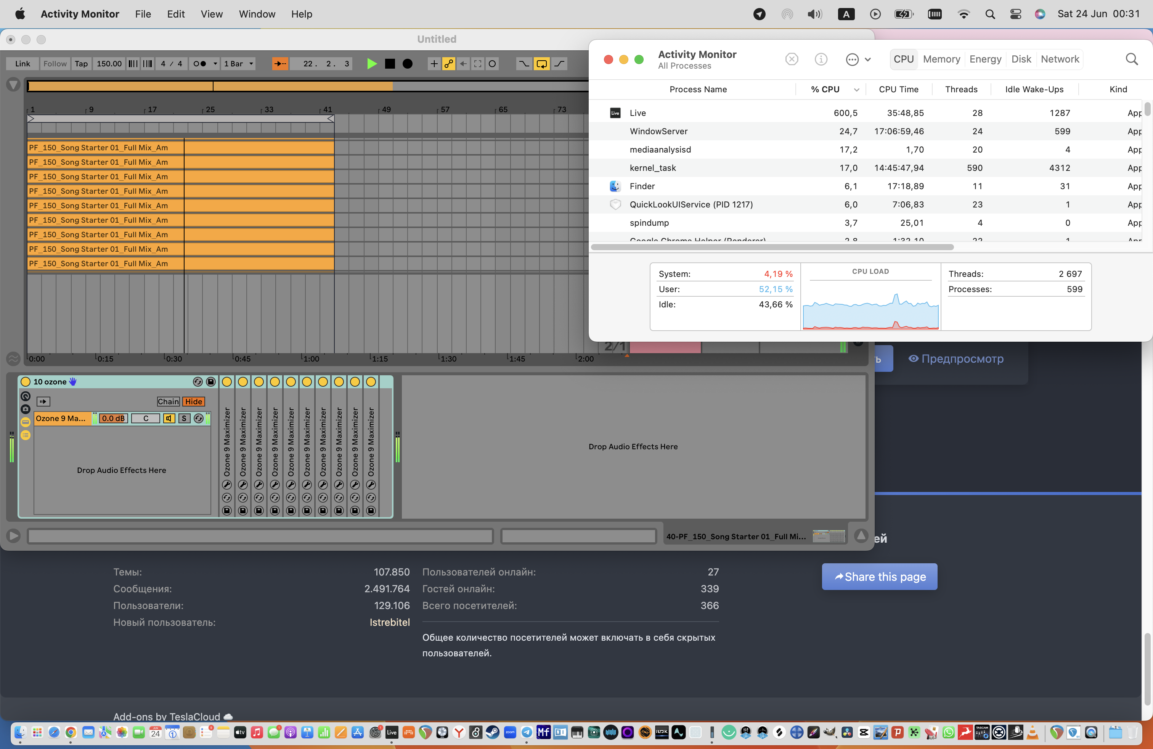This screenshot has width=1153, height=749.
Task: Click hot-swap icon on last Ozone 9 Maximizer
Action: [371, 498]
